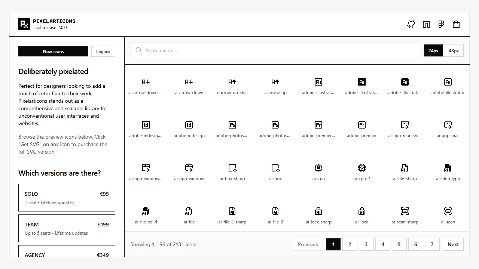Click the ai-cpu icon

coord(318,168)
